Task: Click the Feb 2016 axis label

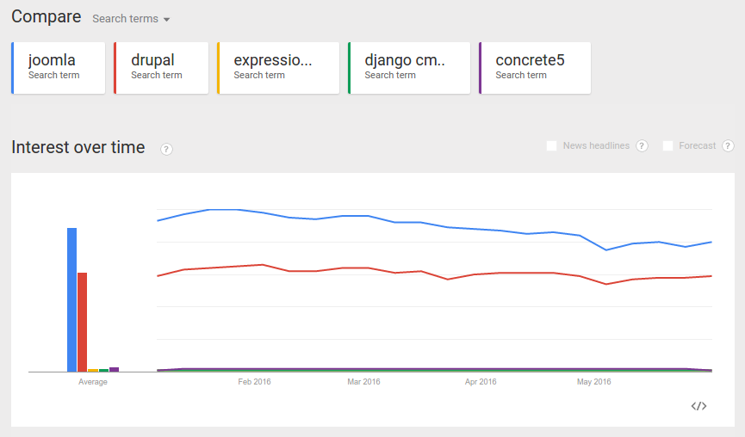Action: tap(254, 382)
